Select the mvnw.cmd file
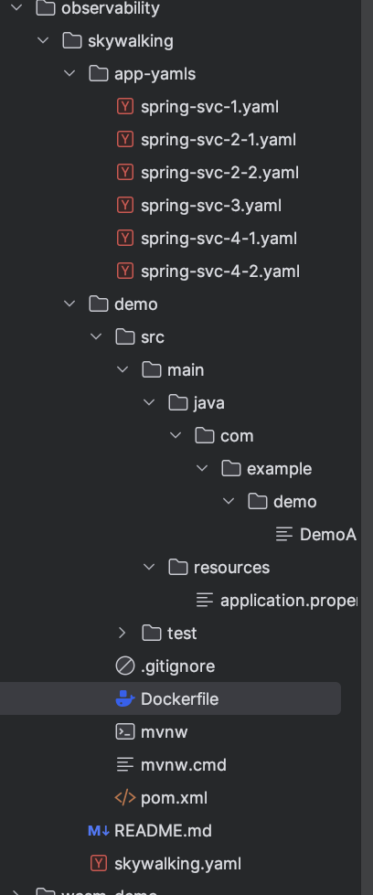The width and height of the screenshot is (373, 895). tap(184, 764)
